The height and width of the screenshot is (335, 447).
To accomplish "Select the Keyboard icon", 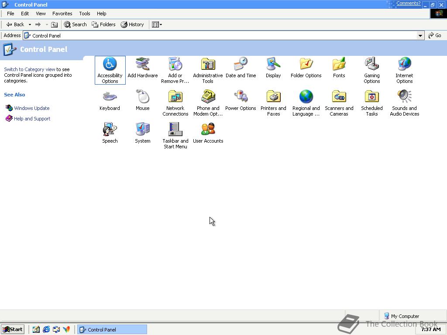I will click(x=110, y=100).
